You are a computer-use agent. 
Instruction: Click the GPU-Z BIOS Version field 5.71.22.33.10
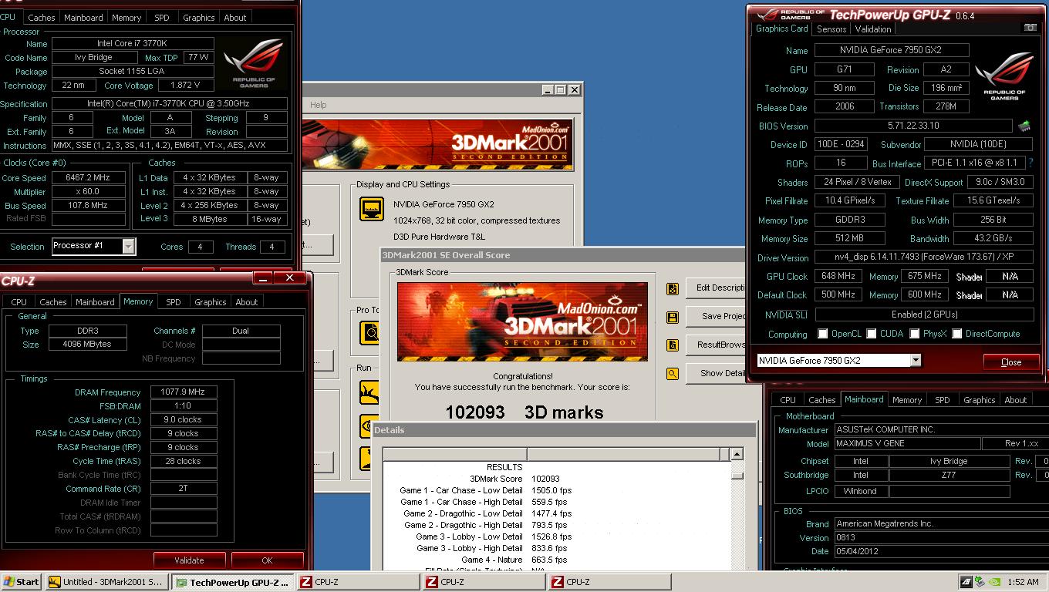pyautogui.click(x=913, y=126)
